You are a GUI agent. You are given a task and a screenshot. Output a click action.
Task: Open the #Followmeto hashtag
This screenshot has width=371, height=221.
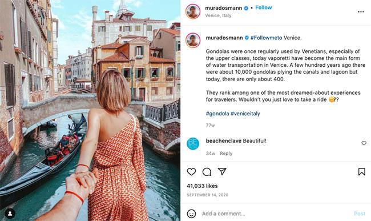(x=266, y=38)
